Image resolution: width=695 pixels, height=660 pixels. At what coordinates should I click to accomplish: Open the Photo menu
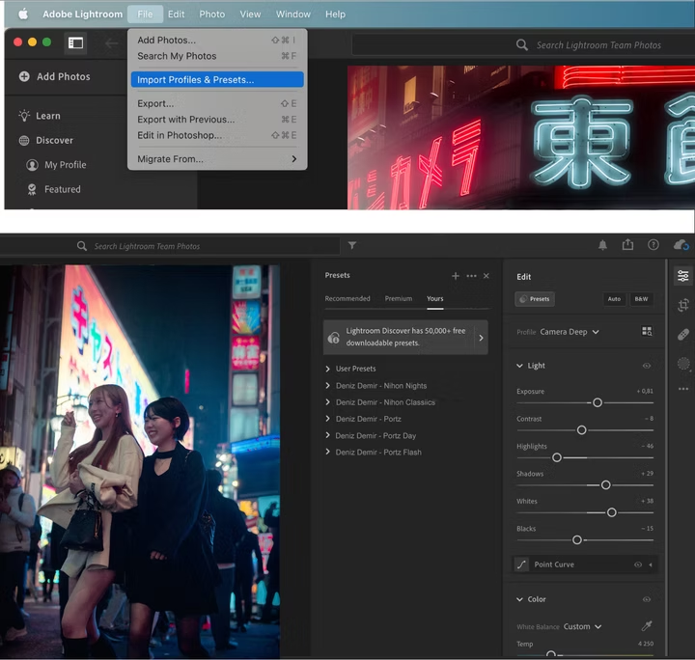coord(211,14)
